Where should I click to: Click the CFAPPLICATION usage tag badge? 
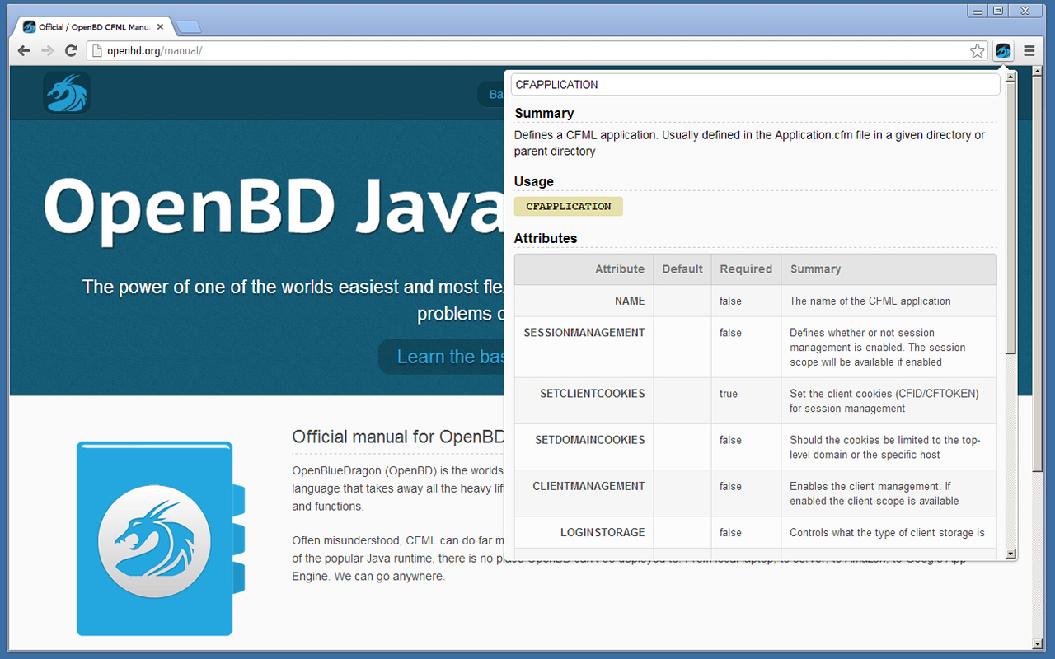568,206
